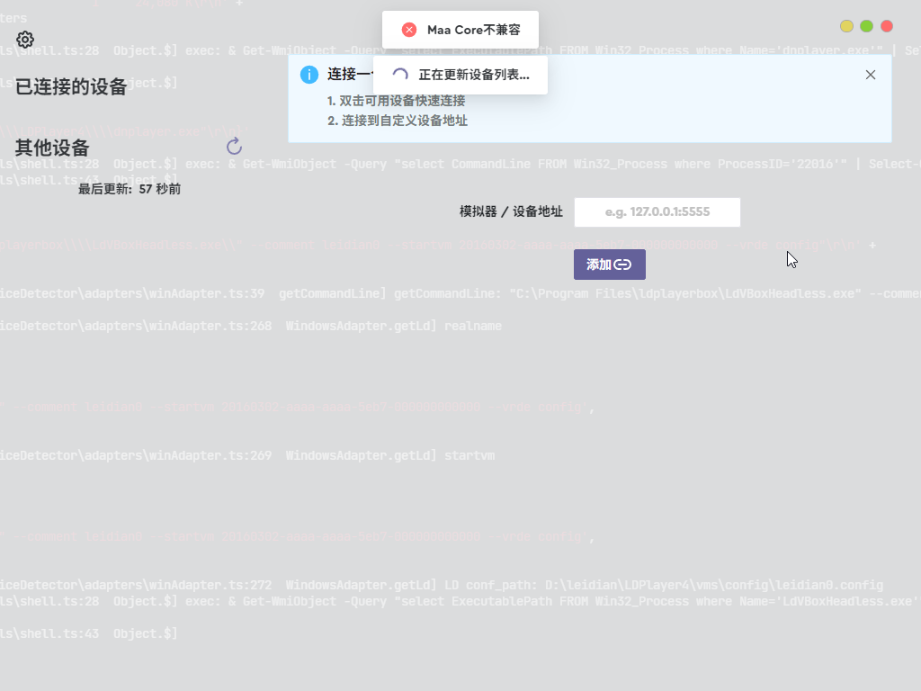Click the macOS yellow minimize circle
The width and height of the screenshot is (921, 691).
point(846,27)
